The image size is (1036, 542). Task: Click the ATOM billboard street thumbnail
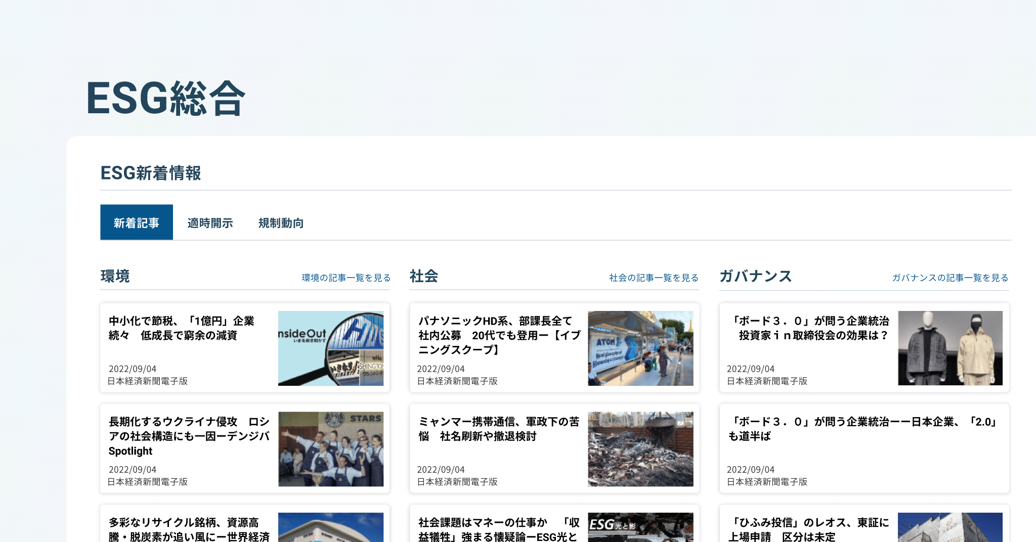coord(640,348)
